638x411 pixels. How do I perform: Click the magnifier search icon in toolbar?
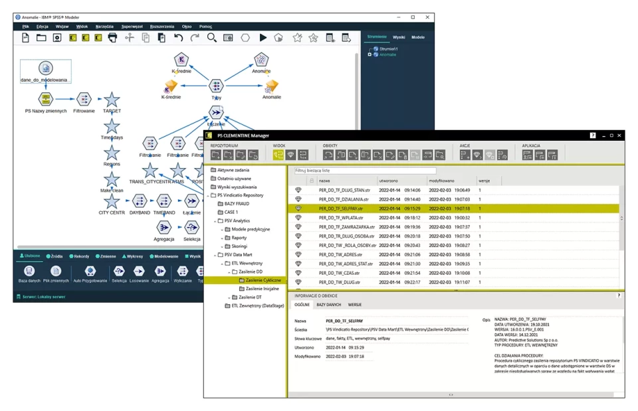click(x=211, y=38)
